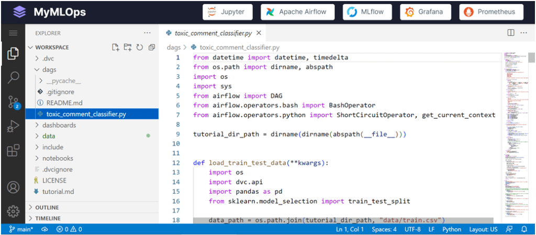Image resolution: width=536 pixels, height=235 pixels.
Task: Open the Run and Debug view
Action: click(13, 127)
